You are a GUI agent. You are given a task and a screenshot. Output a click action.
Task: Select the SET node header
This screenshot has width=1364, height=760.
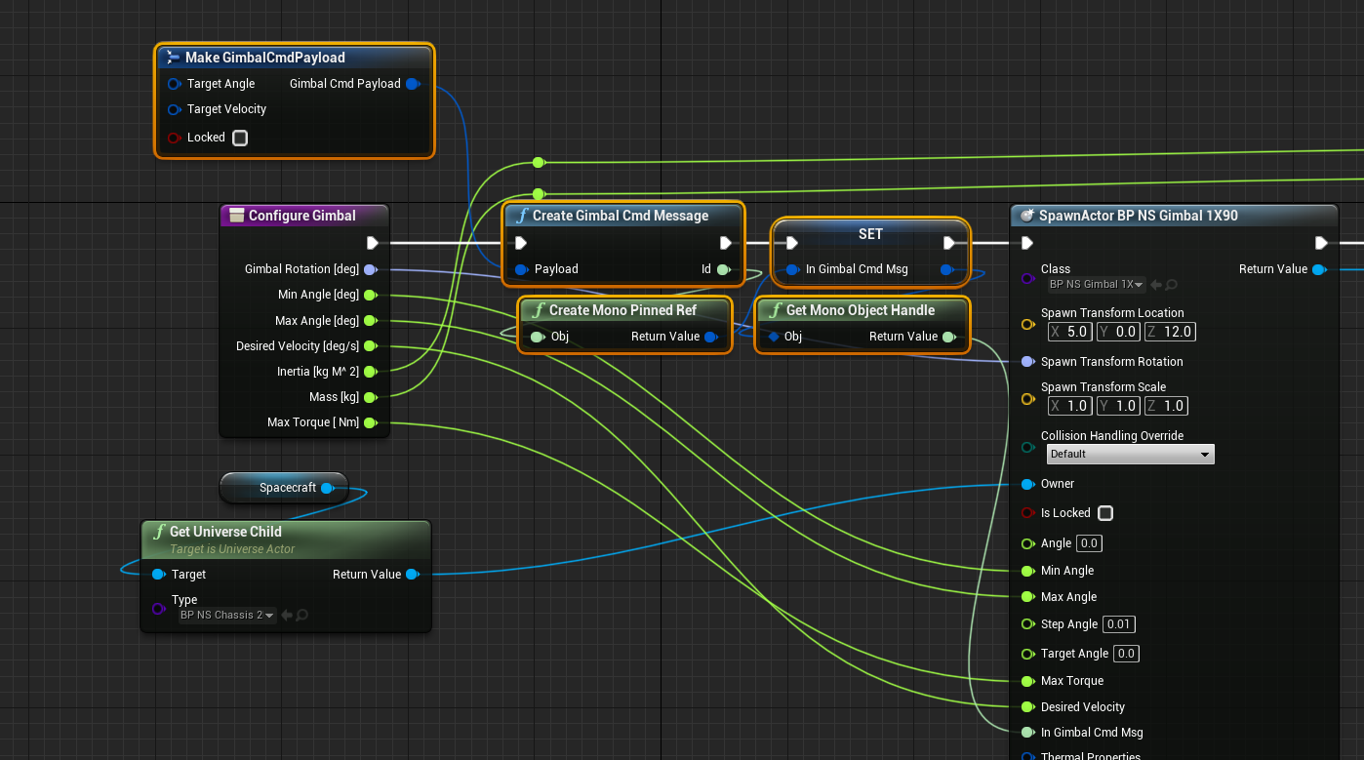[x=870, y=234]
